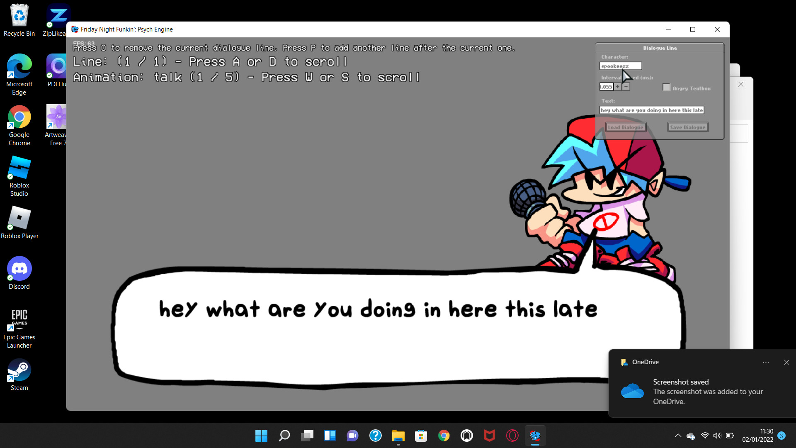Viewport: 796px width, 448px height.
Task: Dismiss the OneDrive screenshot notification
Action: [x=786, y=362]
